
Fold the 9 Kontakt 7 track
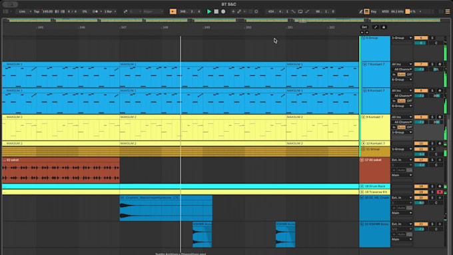point(364,117)
